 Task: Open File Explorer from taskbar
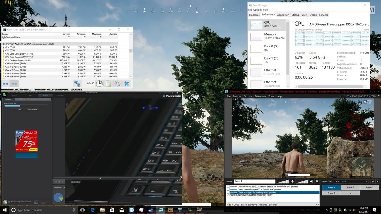(102, 210)
